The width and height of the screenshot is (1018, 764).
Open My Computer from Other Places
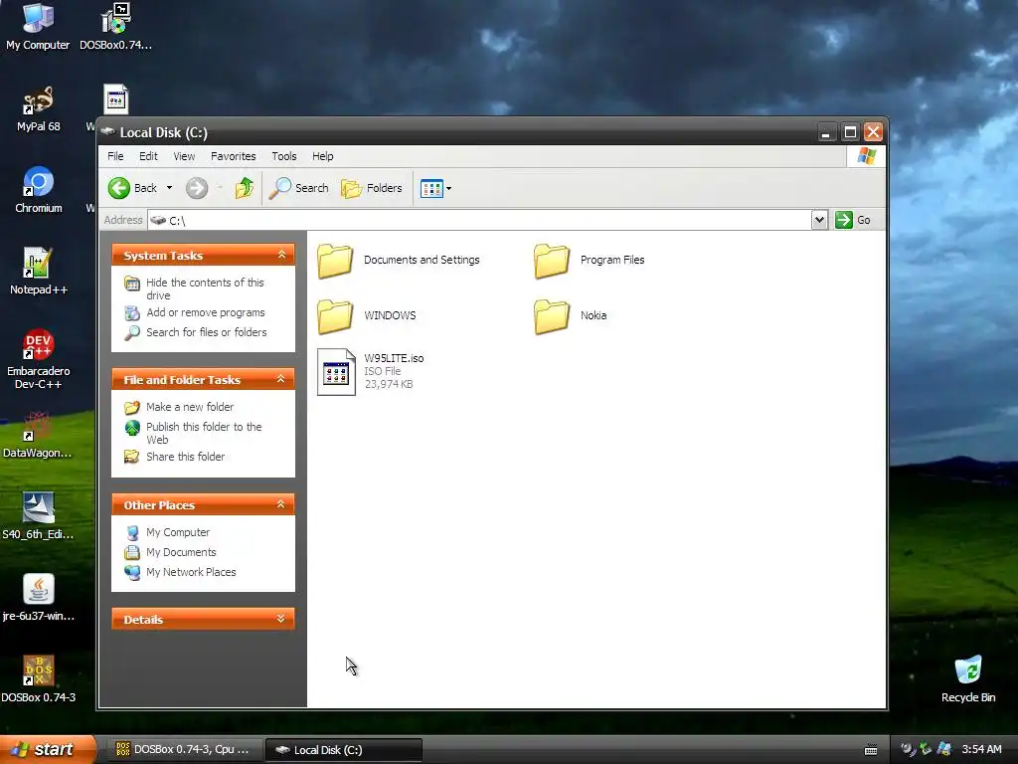(167, 533)
